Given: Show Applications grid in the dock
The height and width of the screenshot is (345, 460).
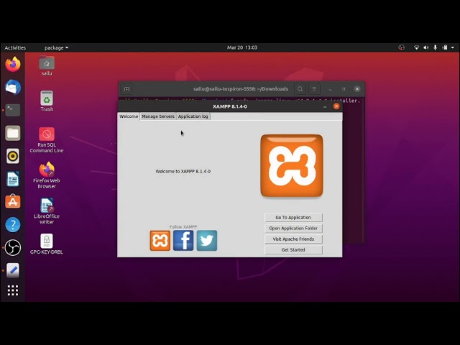Looking at the screenshot, I should coord(13,290).
